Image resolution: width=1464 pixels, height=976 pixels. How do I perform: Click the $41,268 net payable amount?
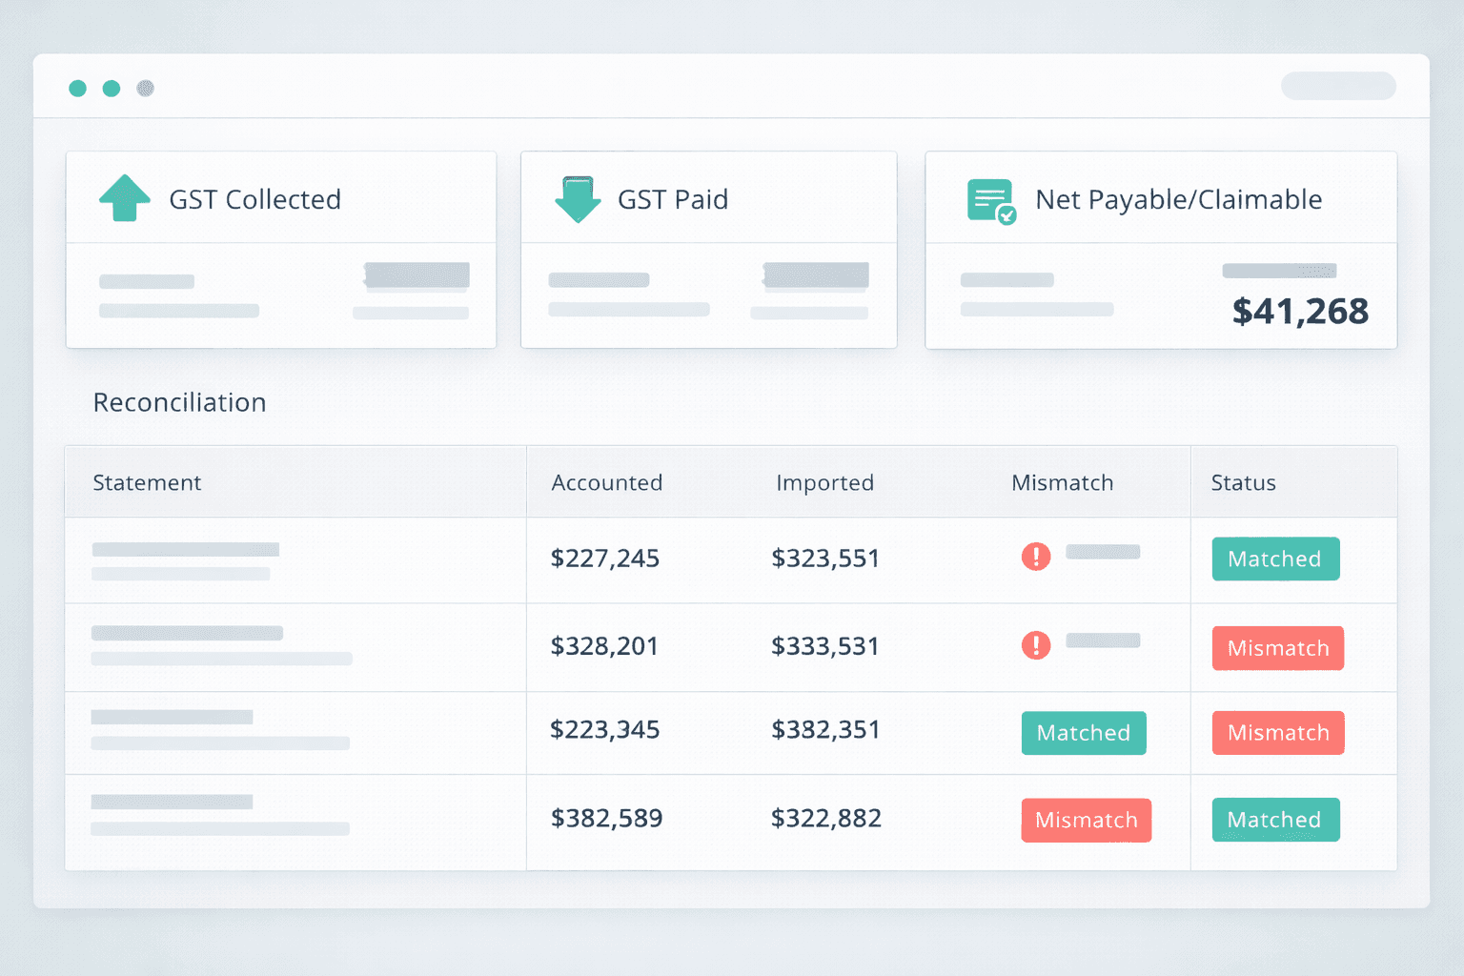click(1300, 312)
